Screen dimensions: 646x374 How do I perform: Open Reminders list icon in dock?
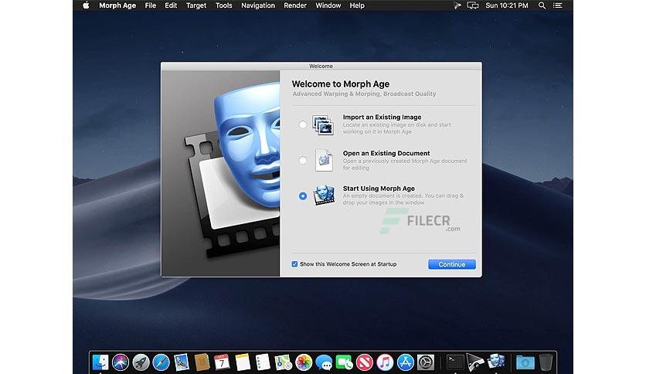pos(263,362)
